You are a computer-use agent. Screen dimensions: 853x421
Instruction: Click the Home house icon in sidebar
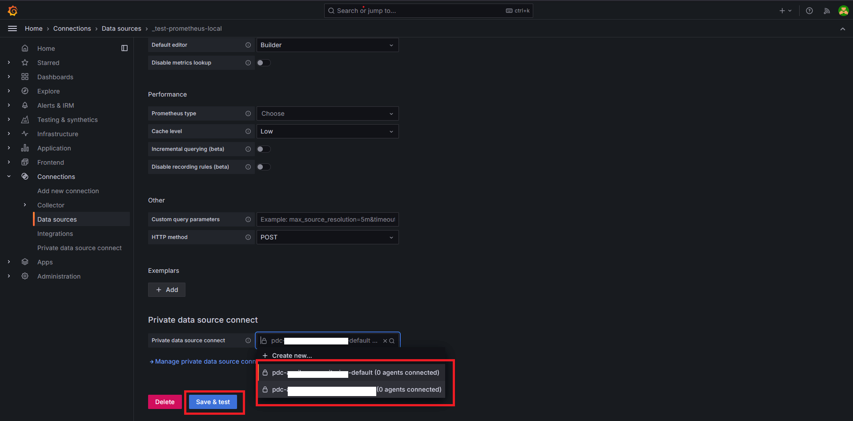25,48
